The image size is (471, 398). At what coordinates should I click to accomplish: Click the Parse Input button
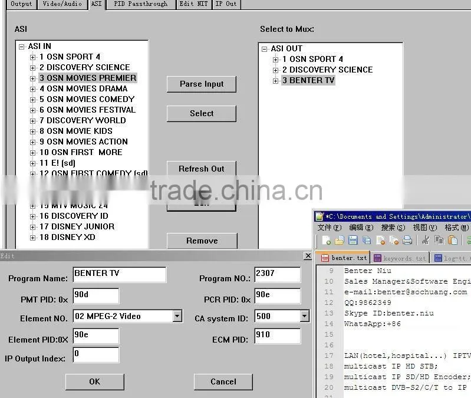point(202,84)
